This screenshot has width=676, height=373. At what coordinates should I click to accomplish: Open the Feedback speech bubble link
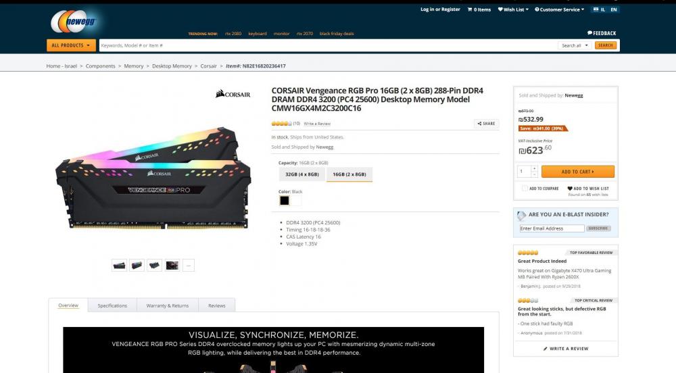click(x=602, y=33)
